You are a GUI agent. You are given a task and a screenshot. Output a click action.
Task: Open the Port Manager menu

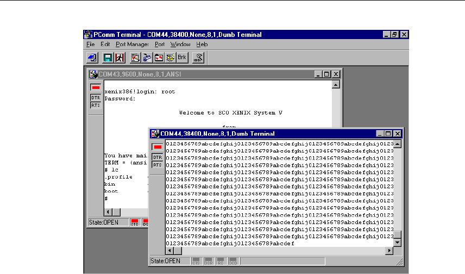pos(132,44)
